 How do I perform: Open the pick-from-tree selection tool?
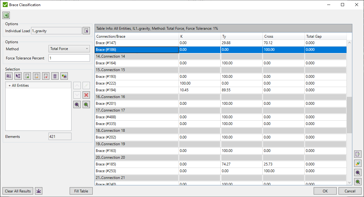(x=18, y=76)
